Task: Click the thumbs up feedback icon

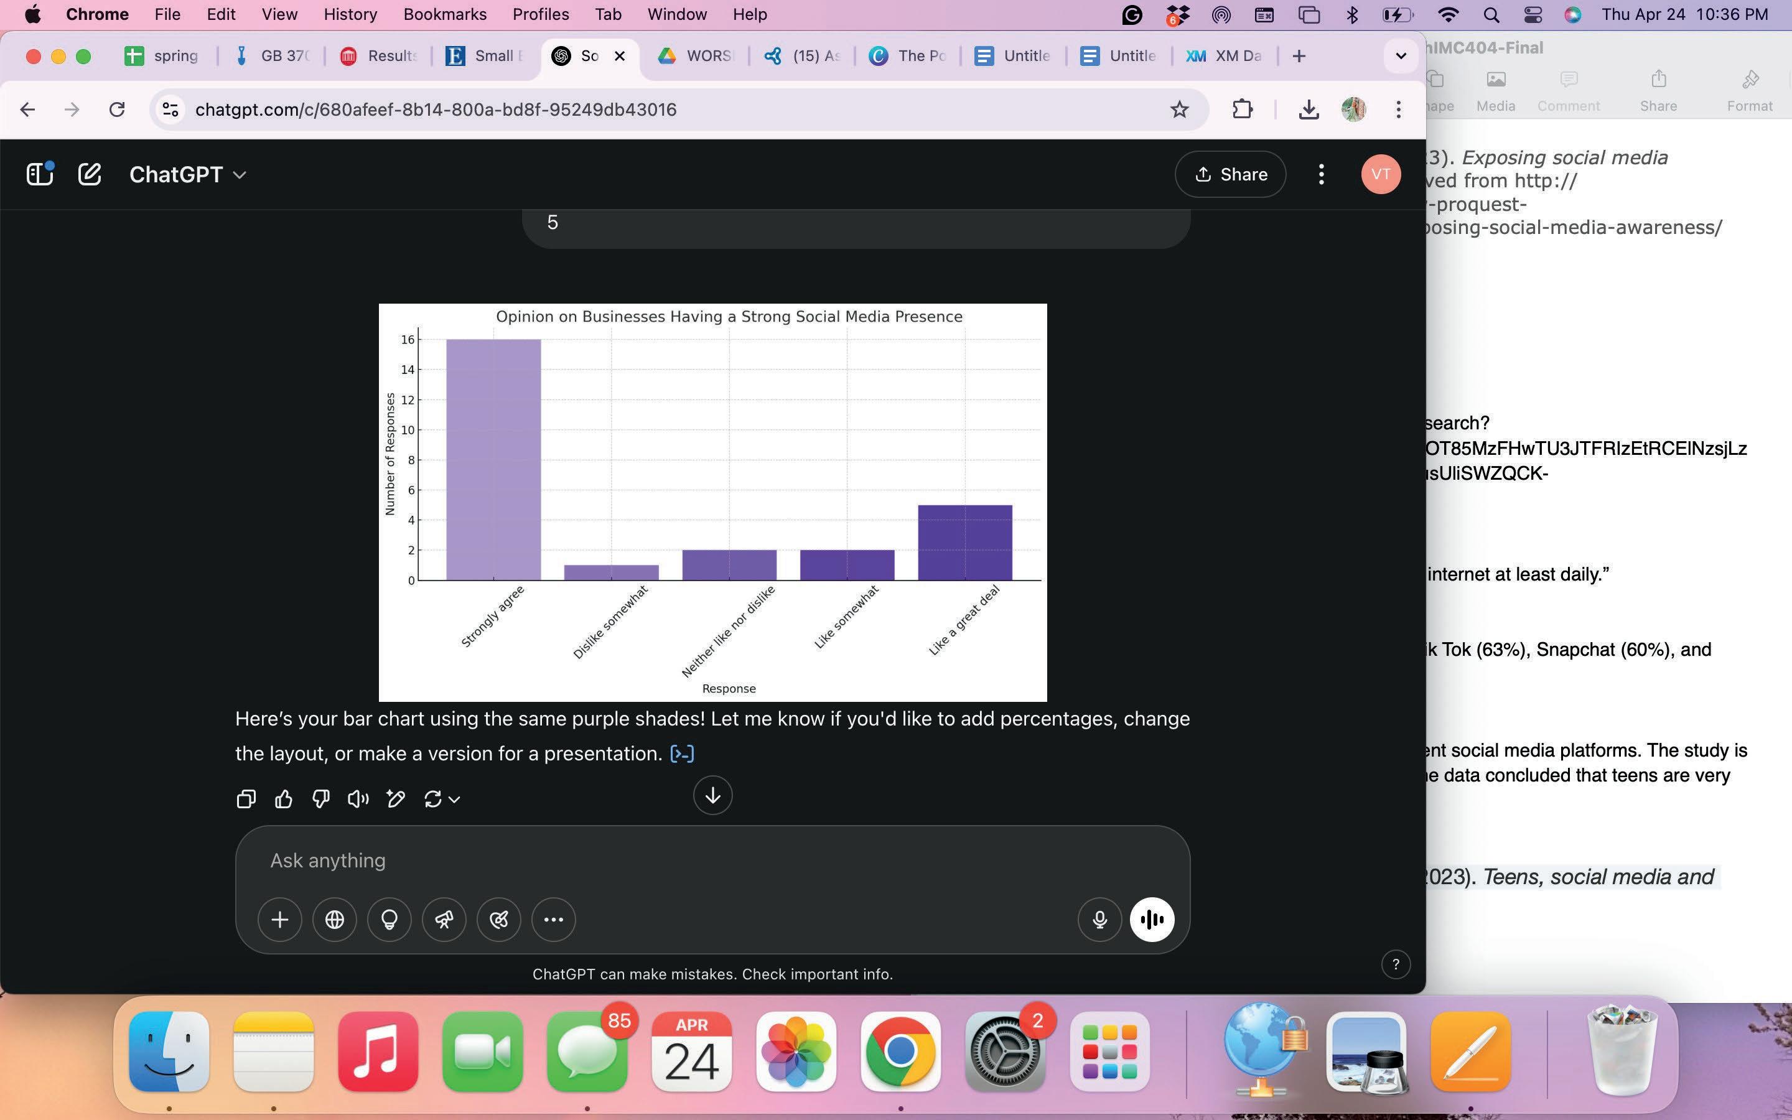Action: click(283, 798)
